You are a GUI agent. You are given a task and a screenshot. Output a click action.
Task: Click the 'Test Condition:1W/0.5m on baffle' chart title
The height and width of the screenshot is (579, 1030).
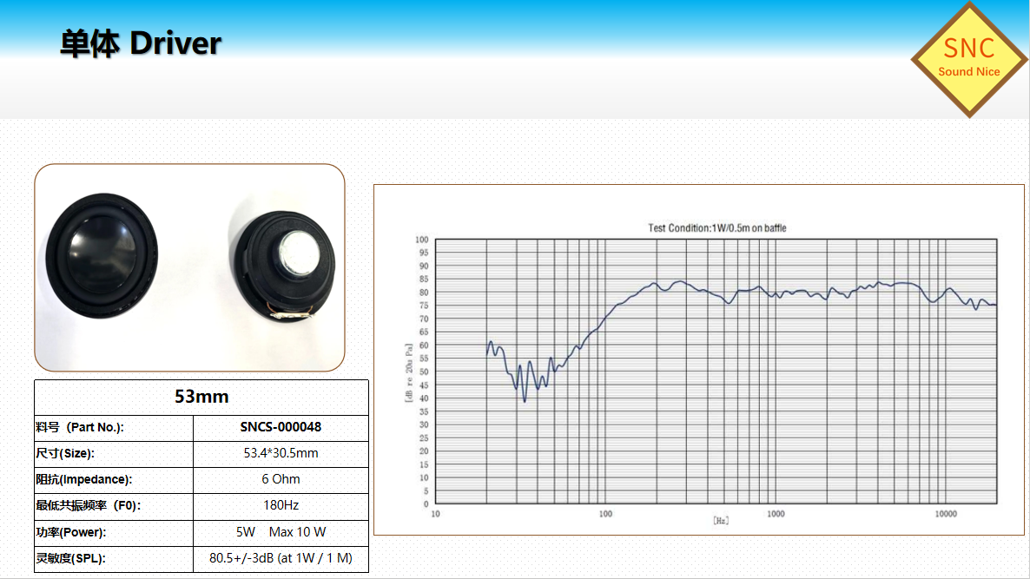tap(716, 228)
